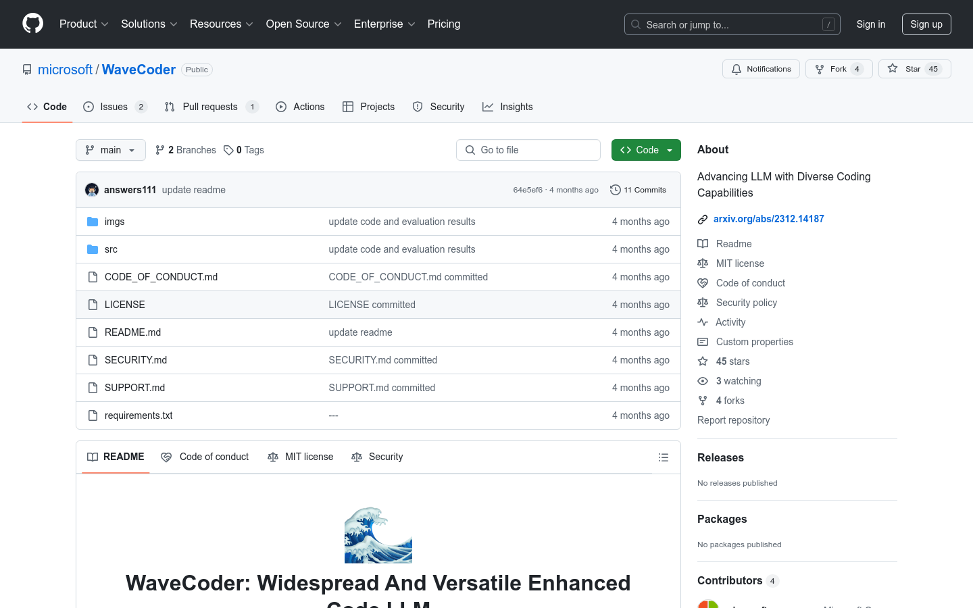This screenshot has height=608, width=973.
Task: Open the green Code dropdown
Action: [646, 150]
